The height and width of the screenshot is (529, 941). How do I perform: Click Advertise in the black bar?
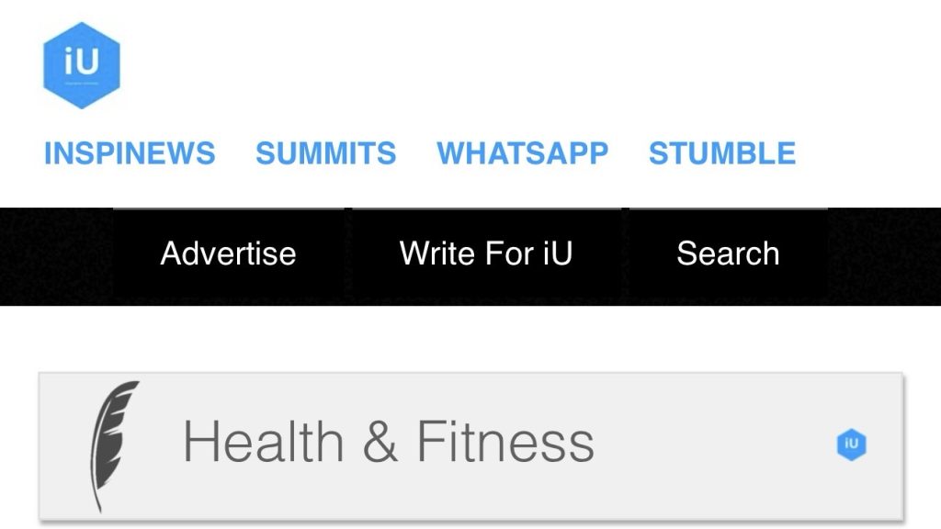228,253
